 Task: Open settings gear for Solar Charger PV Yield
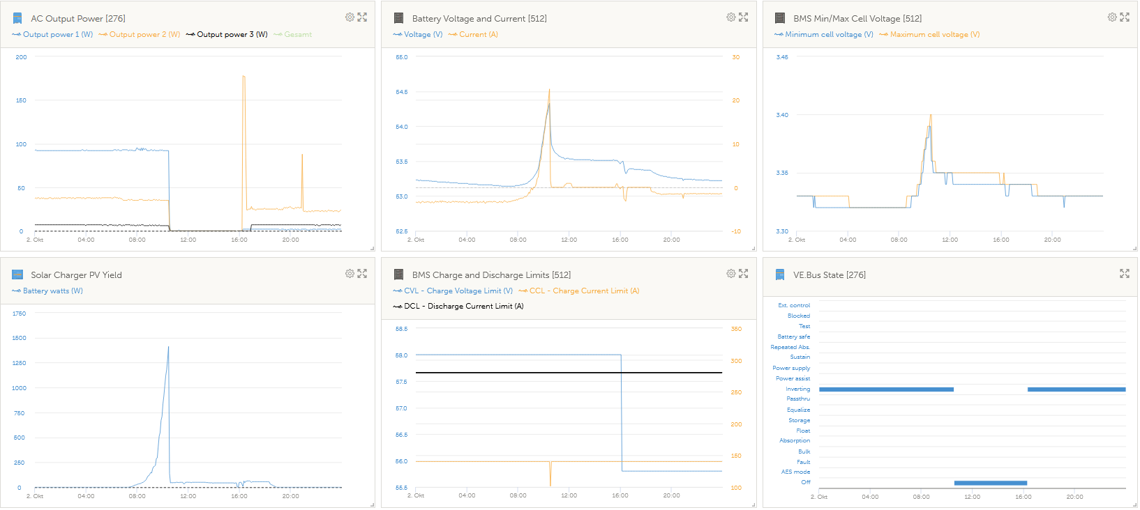coord(350,274)
